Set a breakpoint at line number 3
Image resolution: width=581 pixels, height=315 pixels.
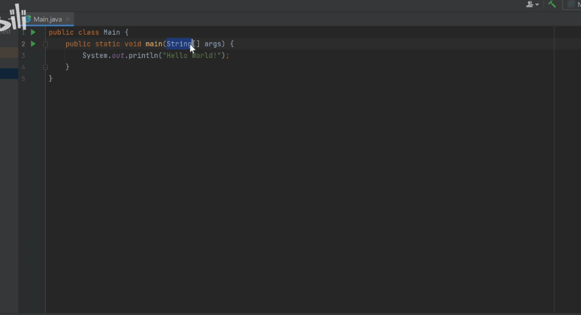point(23,55)
